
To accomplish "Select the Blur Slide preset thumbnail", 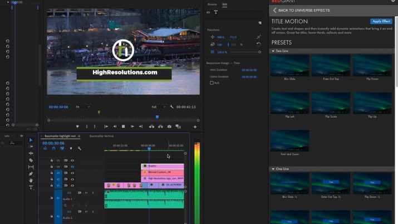I will tap(289, 66).
